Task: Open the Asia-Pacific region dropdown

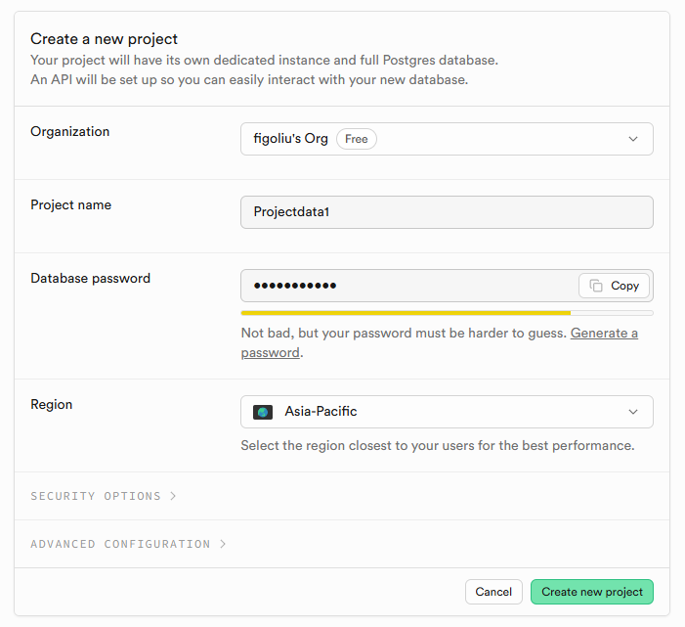Action: 446,412
